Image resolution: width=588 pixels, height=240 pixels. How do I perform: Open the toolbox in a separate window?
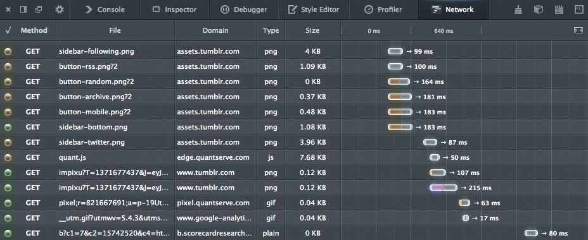pyautogui.click(x=38, y=9)
